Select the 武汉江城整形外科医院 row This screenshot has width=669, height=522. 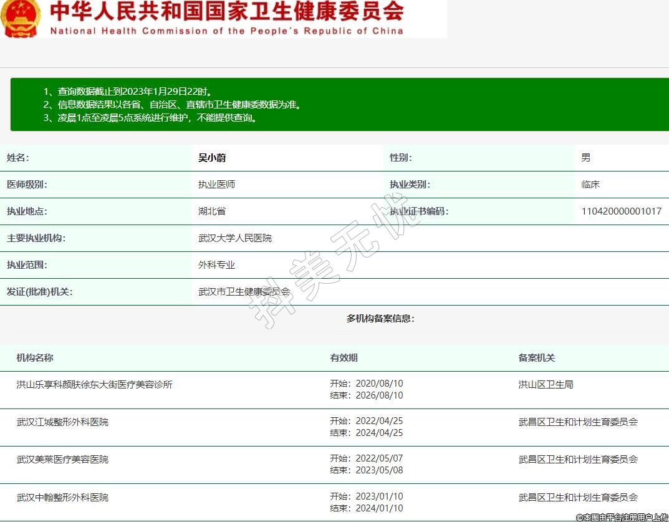click(62, 422)
